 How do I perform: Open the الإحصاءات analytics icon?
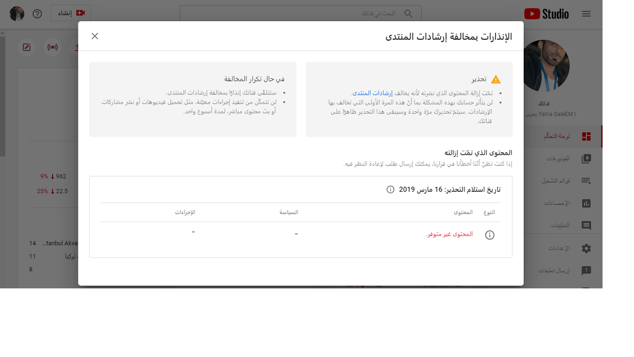point(586,203)
